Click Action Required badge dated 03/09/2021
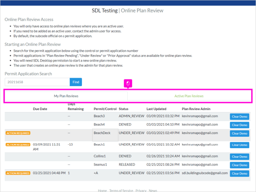 coord(18,145)
